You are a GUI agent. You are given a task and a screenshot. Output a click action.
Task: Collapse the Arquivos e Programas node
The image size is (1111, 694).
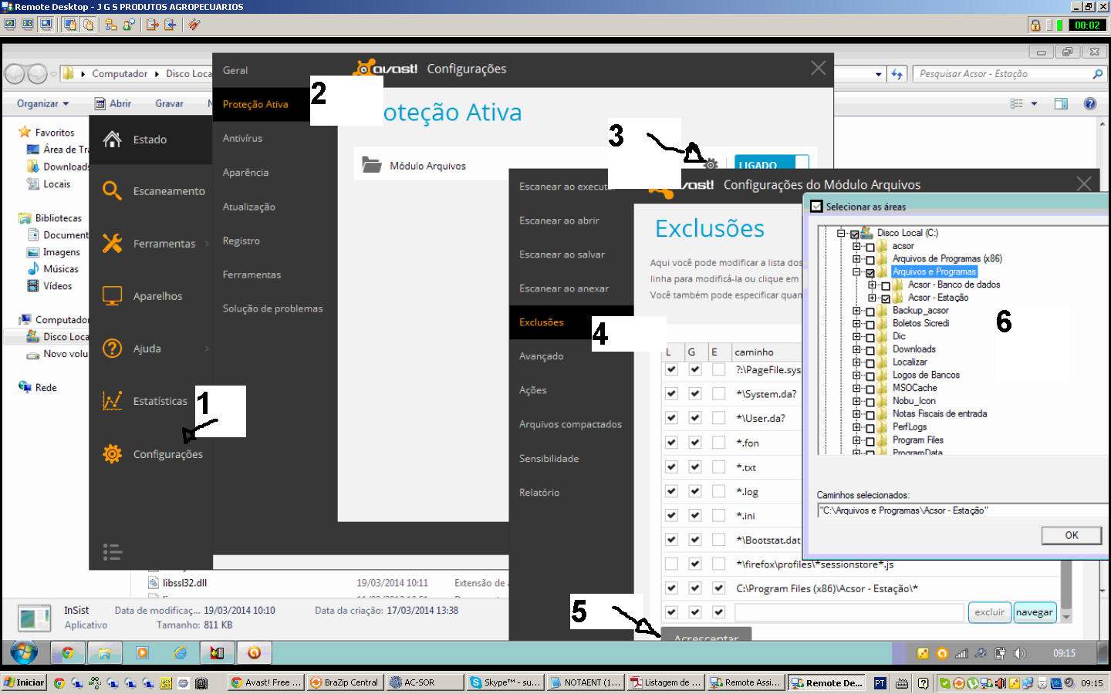click(856, 271)
